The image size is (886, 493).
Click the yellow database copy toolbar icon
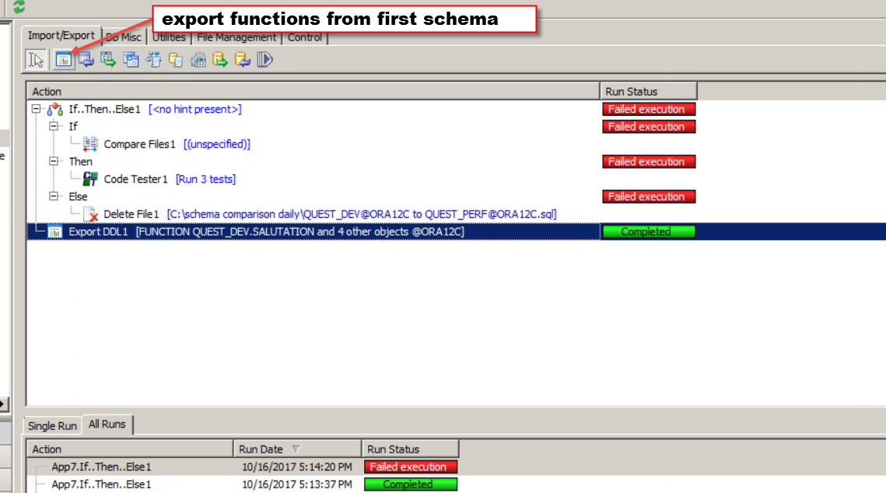click(176, 59)
